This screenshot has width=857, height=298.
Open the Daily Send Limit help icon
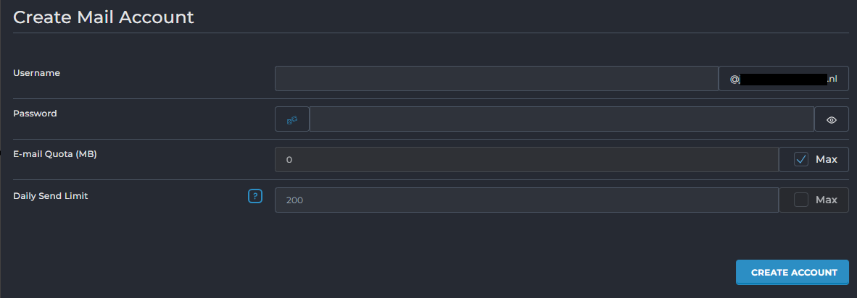[254, 196]
